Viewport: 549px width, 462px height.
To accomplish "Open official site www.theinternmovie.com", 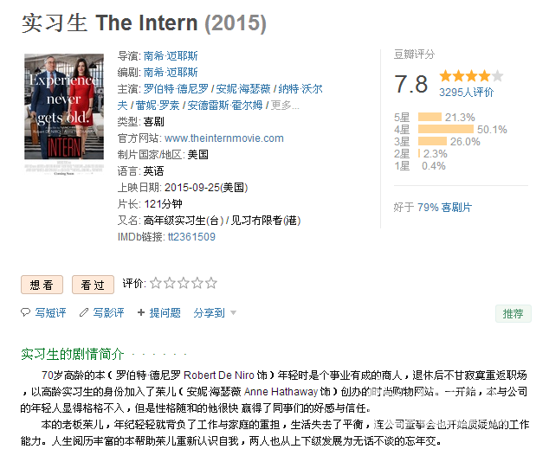I will [224, 138].
